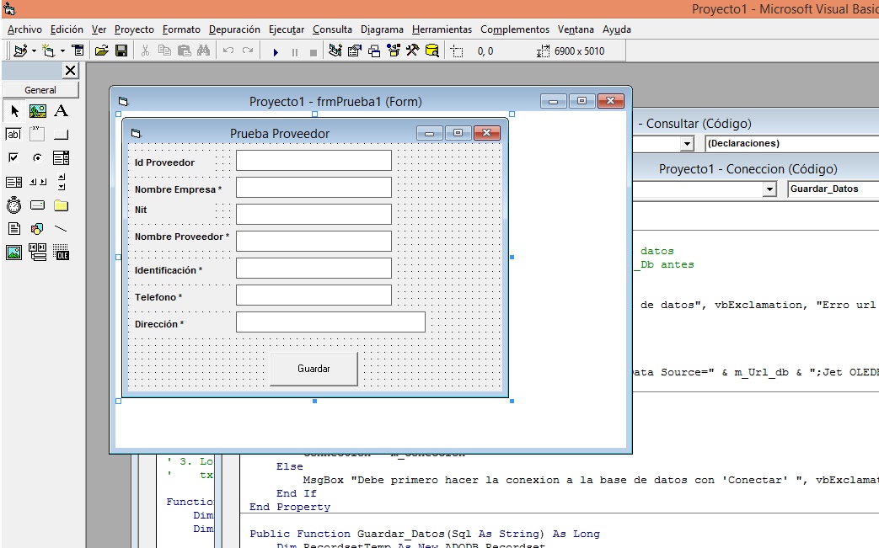Open the Toolbox toolbar icon
Viewport: 879px width, 548px height.
click(412, 51)
